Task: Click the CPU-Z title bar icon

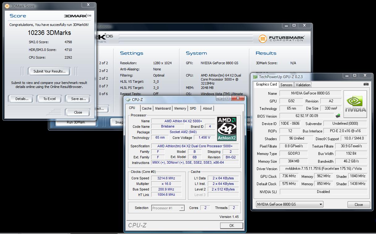Action: point(128,99)
